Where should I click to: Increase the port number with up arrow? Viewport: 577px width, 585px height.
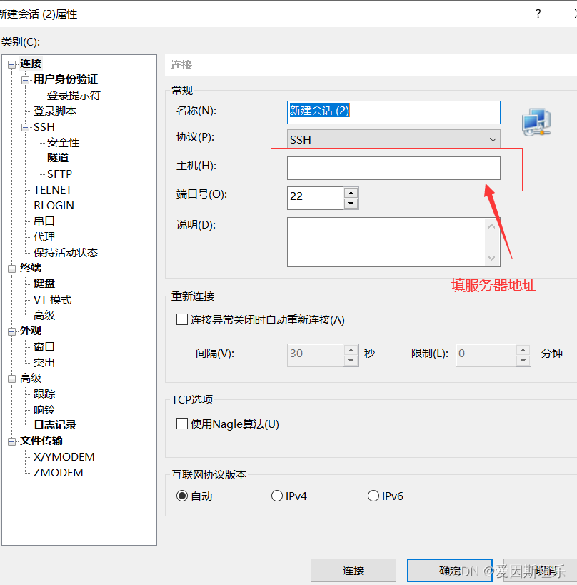(351, 193)
